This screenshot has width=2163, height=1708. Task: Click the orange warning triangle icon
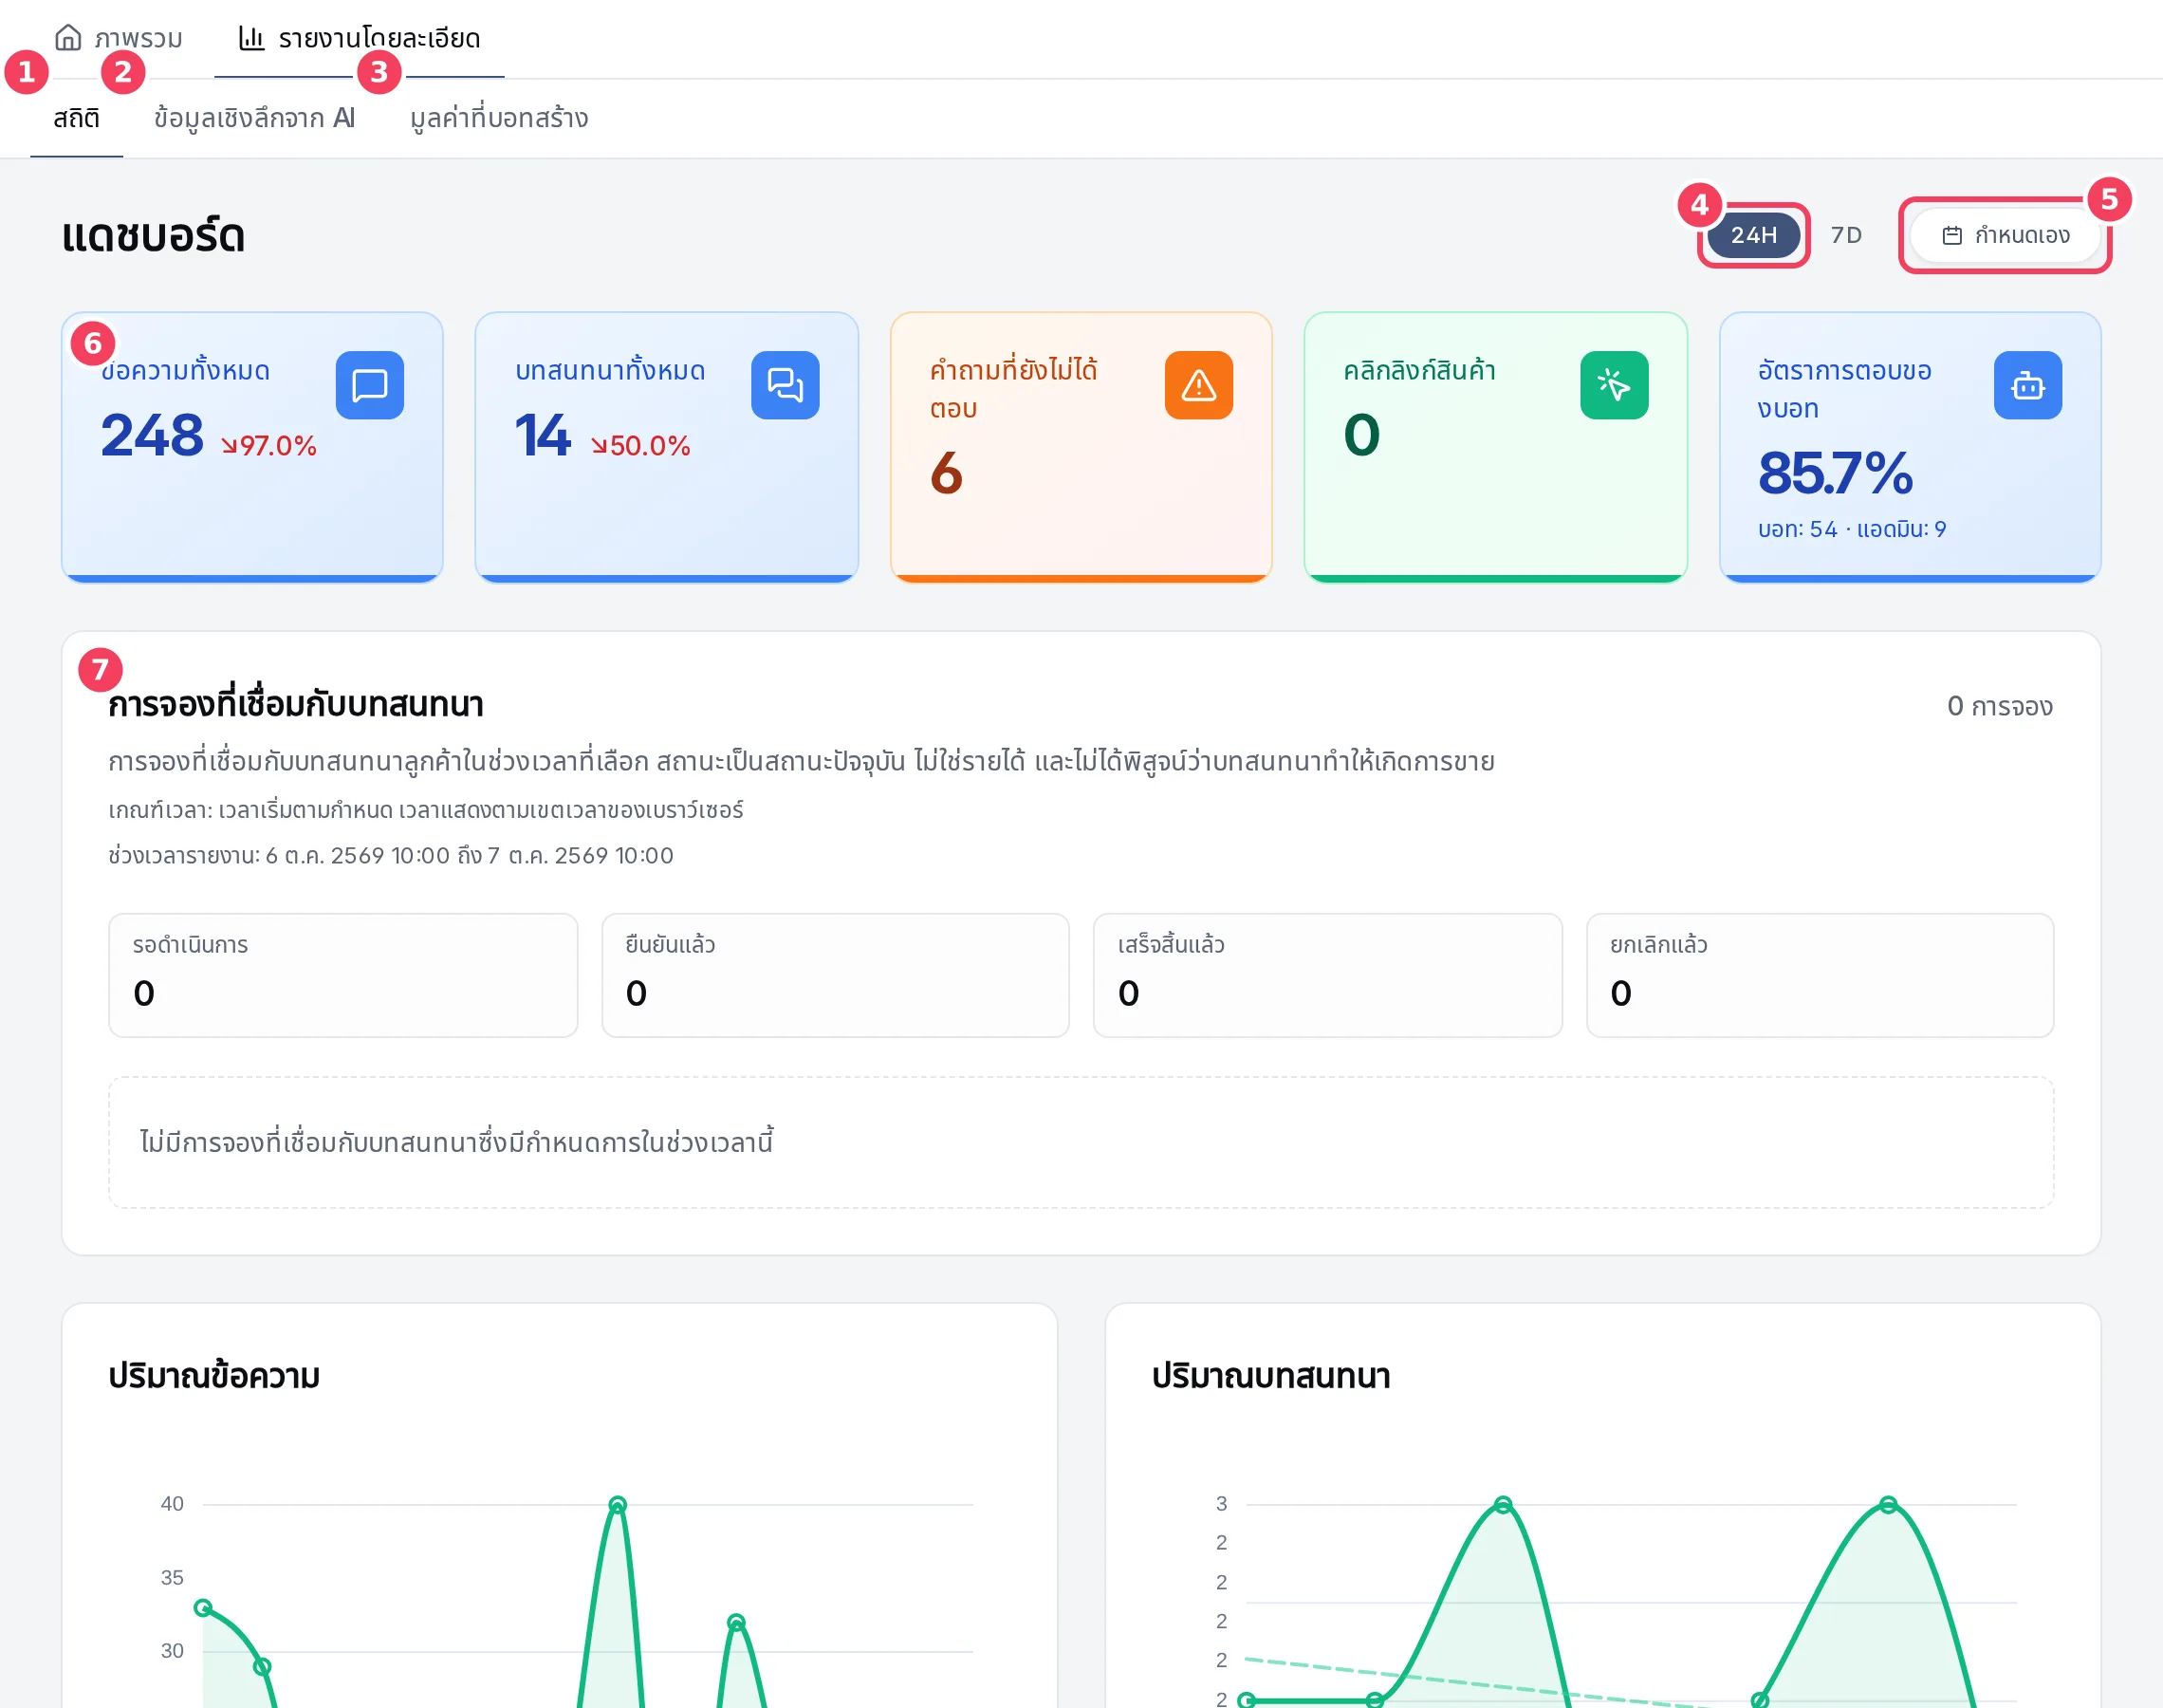(1198, 385)
